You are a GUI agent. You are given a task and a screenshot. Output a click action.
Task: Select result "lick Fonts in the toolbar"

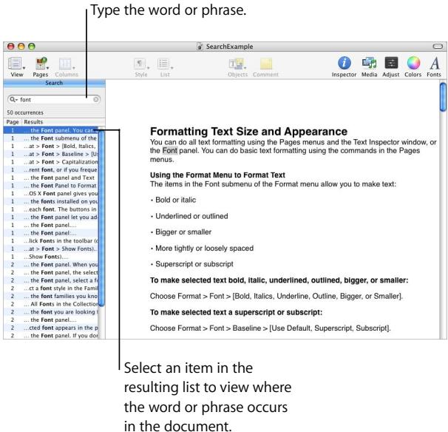51,240
